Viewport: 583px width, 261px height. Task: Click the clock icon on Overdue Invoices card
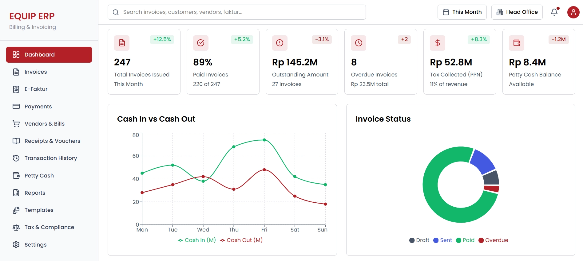[359, 43]
